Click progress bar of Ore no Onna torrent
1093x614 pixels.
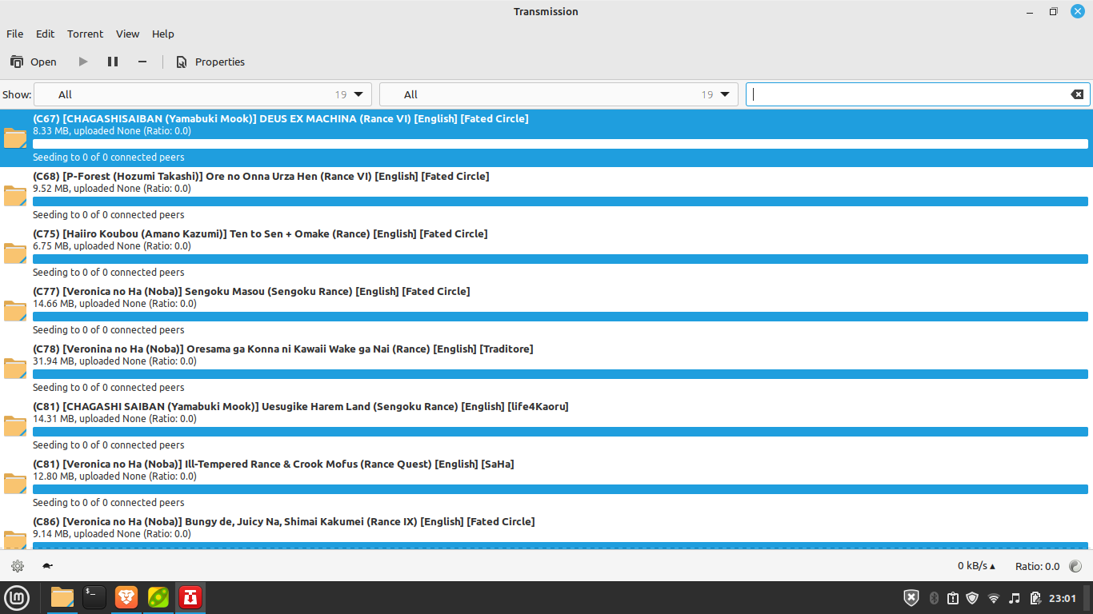(x=560, y=201)
